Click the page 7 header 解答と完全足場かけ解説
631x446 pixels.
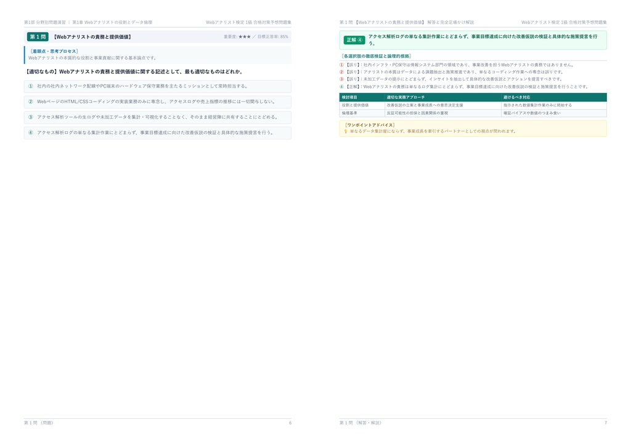pos(450,23)
